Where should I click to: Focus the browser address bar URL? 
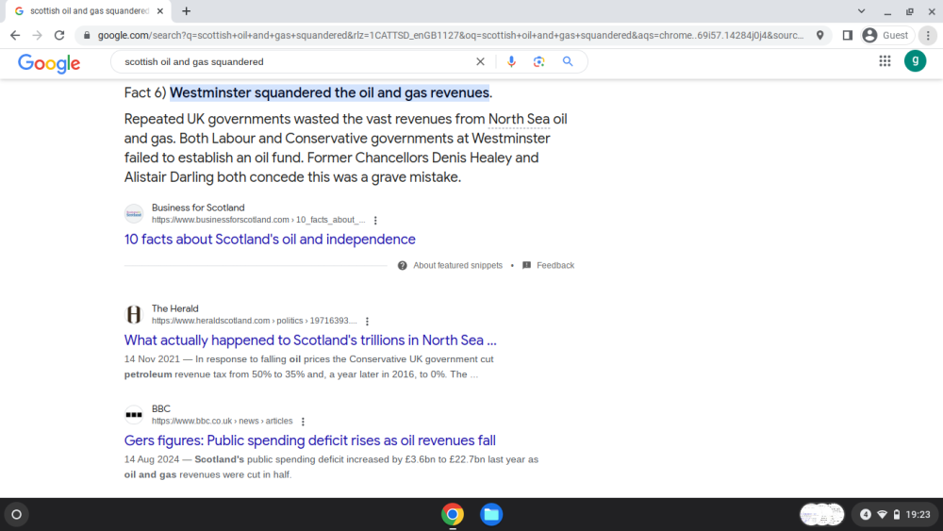450,36
